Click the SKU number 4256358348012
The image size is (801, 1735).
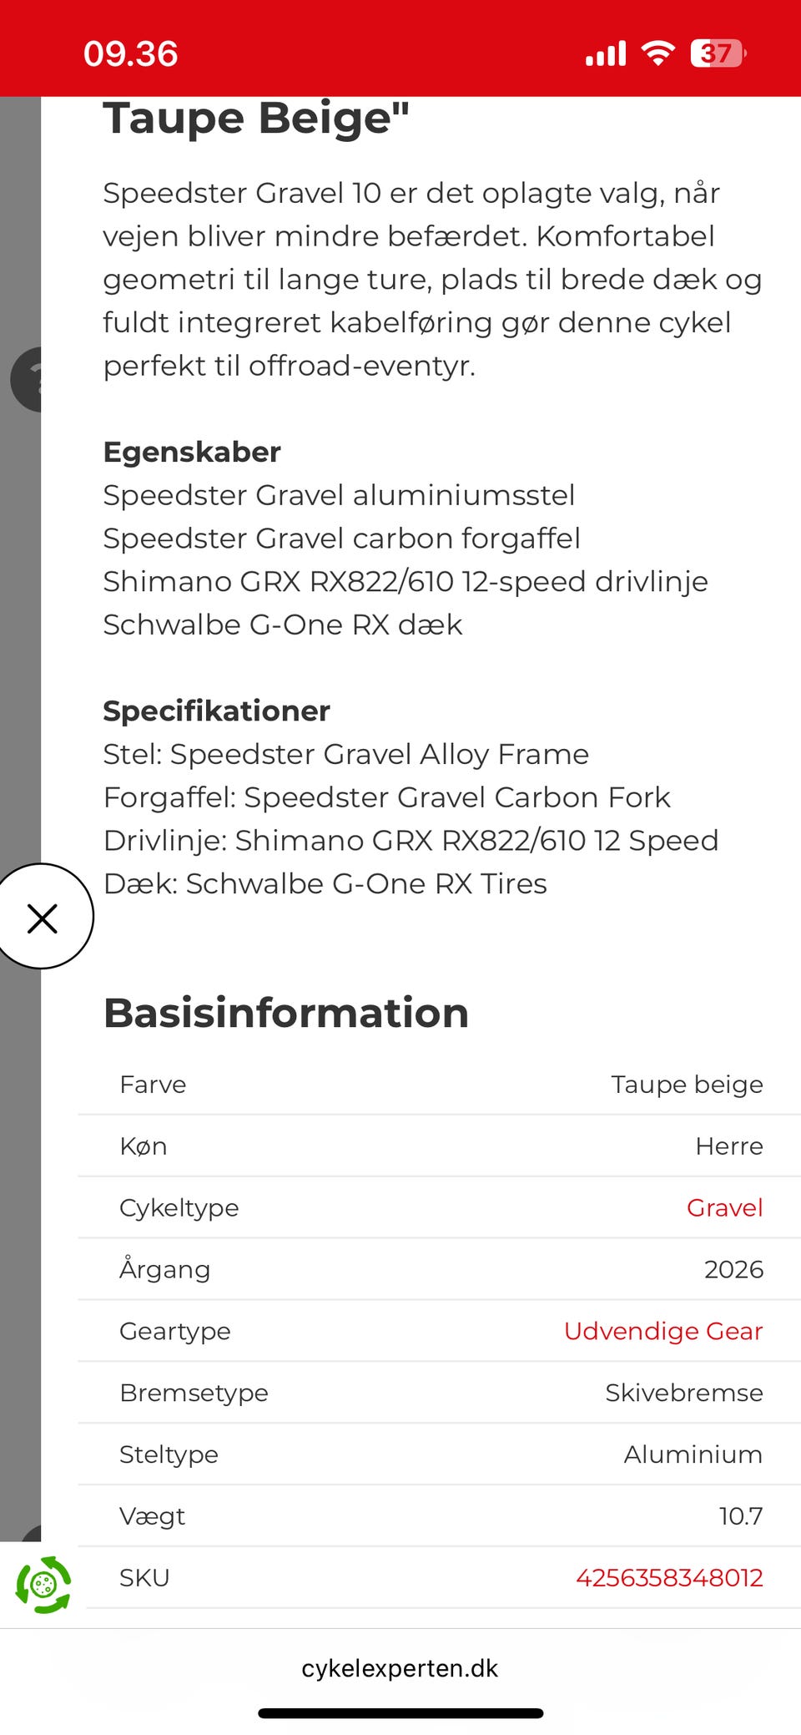click(668, 1577)
